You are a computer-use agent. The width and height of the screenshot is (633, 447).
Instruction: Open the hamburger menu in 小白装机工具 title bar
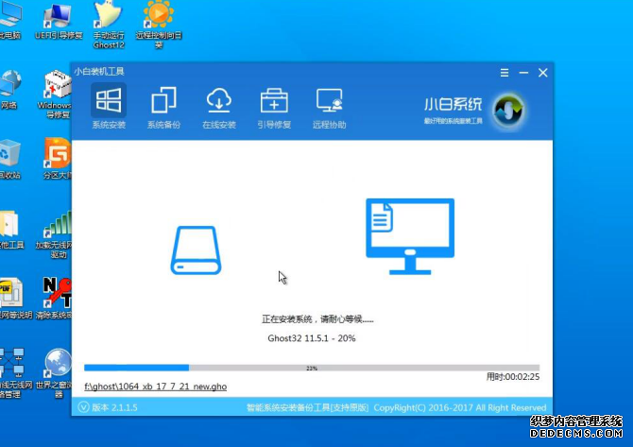pos(505,73)
